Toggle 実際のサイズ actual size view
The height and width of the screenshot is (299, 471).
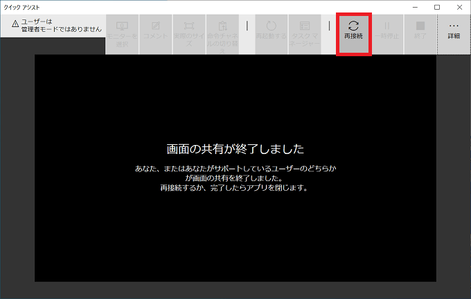click(189, 34)
